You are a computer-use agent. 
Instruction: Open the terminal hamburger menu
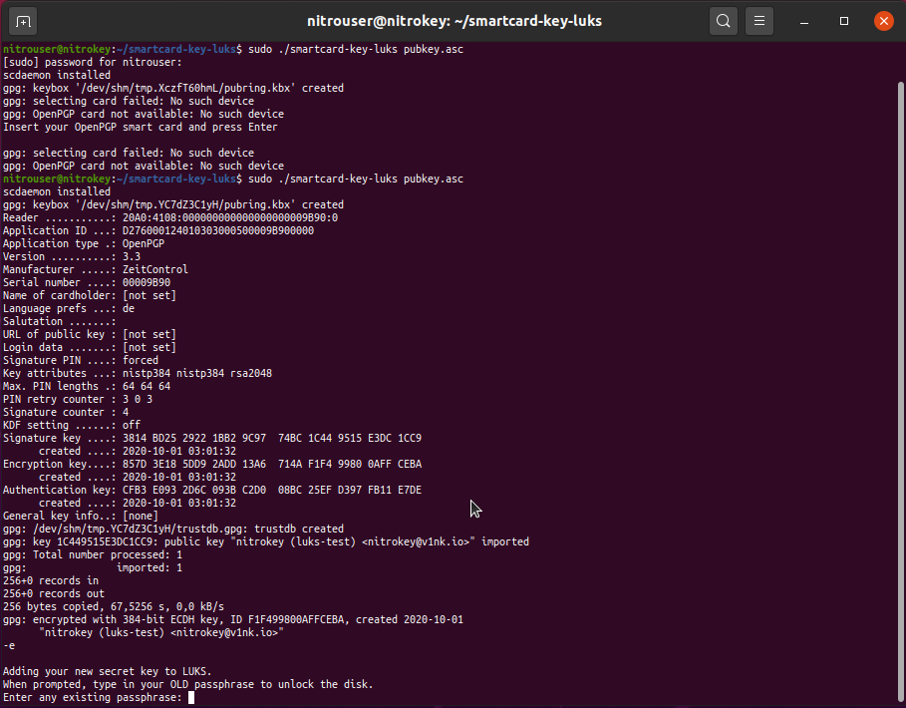coord(759,20)
